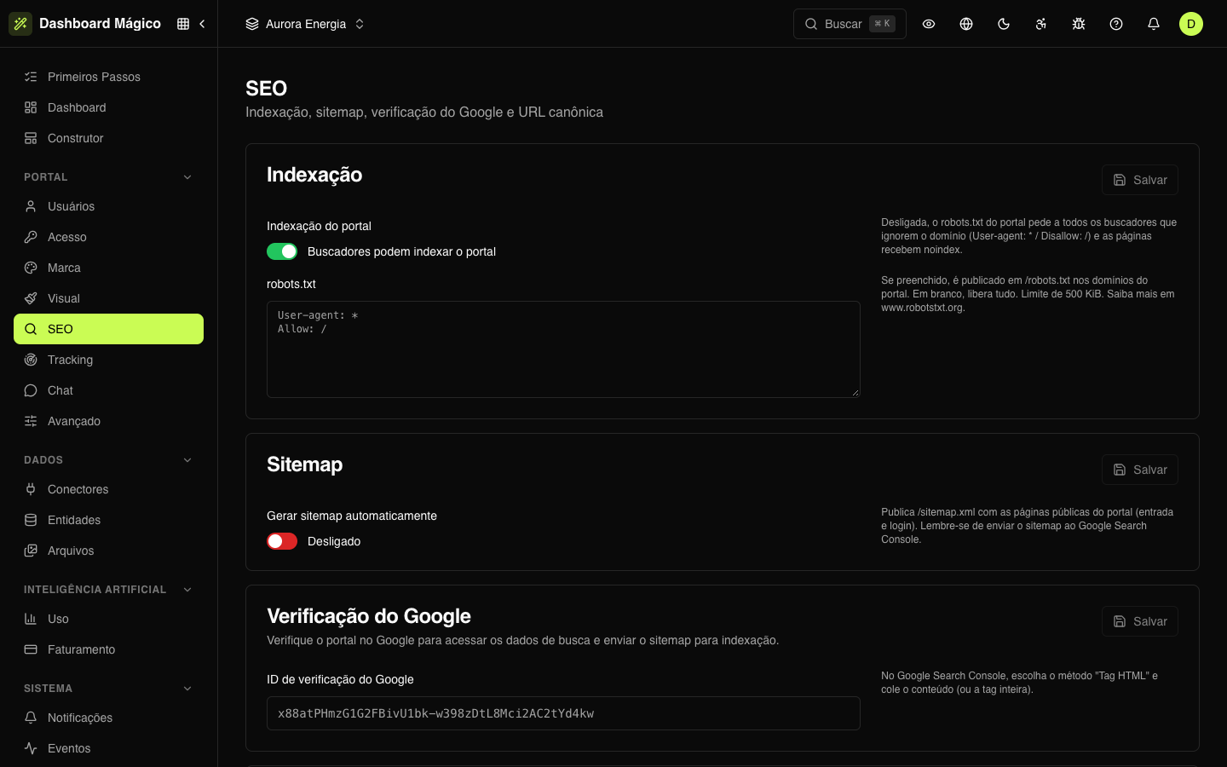Click the Dashboard Mágico wand logo
Image resolution: width=1227 pixels, height=767 pixels.
pyautogui.click(x=20, y=24)
